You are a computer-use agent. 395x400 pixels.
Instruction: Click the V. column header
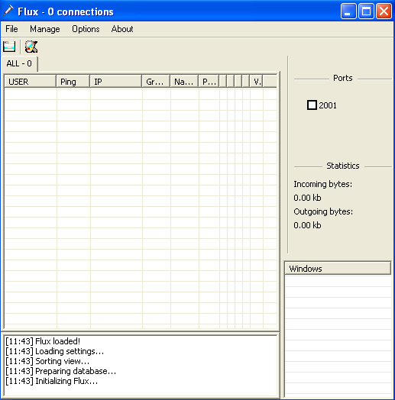(256, 82)
